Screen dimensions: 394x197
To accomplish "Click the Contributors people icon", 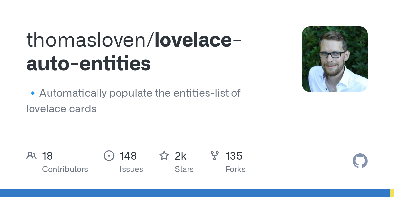I will [32, 156].
